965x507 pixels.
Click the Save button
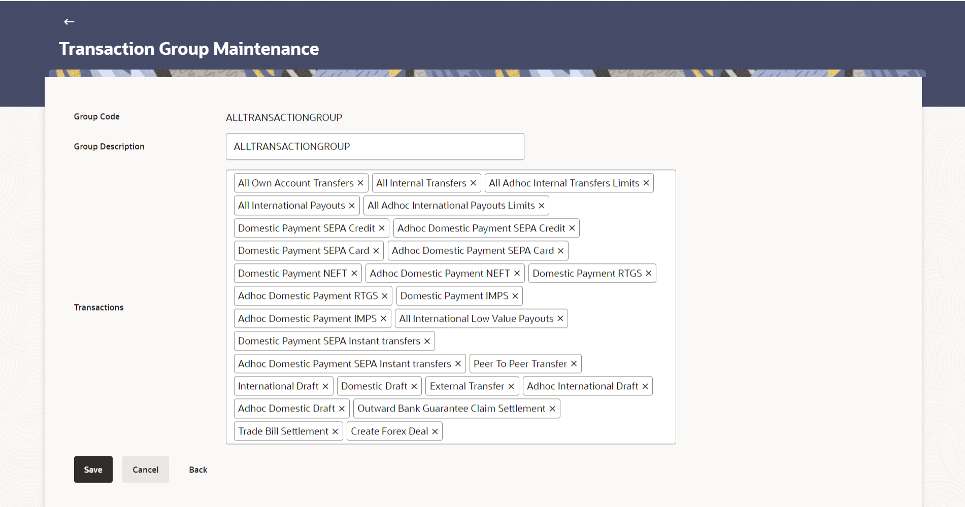pyautogui.click(x=93, y=469)
